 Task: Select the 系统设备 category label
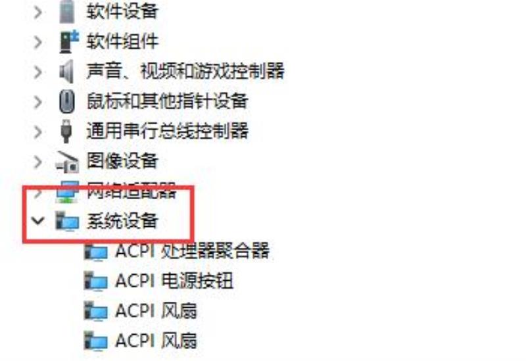(122, 221)
